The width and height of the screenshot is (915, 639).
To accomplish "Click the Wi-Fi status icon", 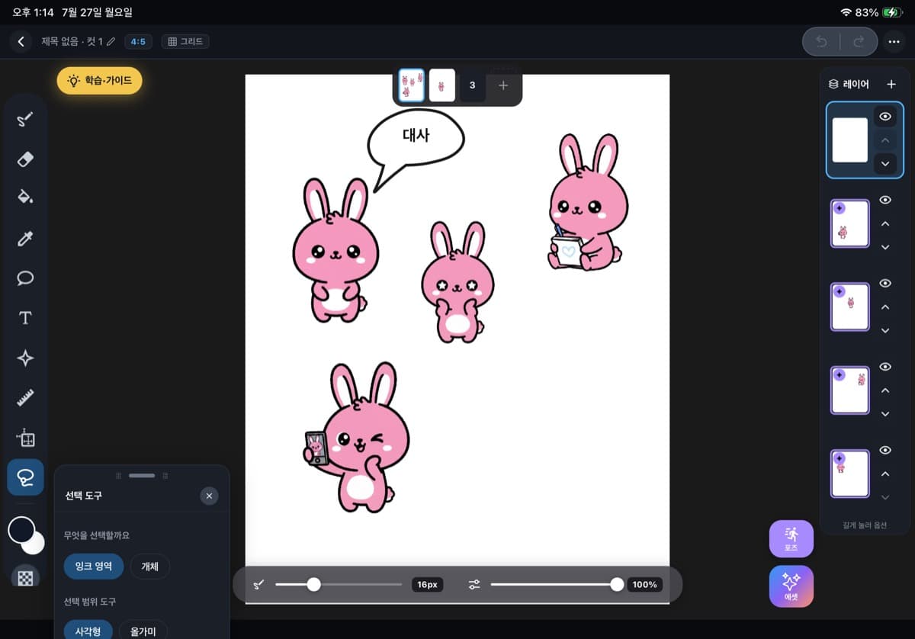I will (846, 12).
